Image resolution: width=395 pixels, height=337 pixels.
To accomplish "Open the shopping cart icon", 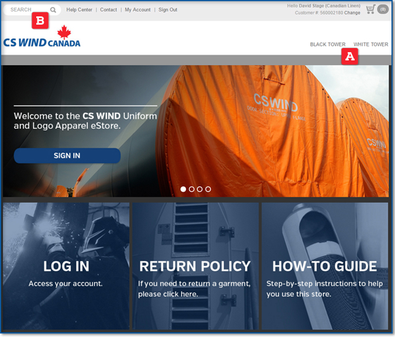I will pyautogui.click(x=370, y=9).
